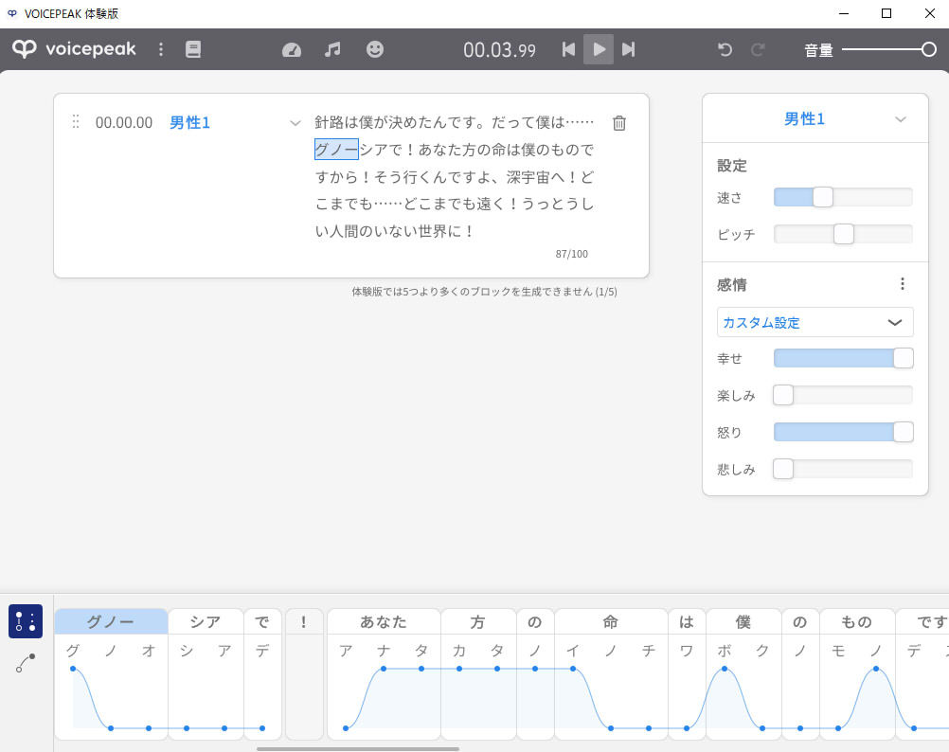
Task: Adjust the ピッチ pitch slider
Action: click(x=843, y=234)
